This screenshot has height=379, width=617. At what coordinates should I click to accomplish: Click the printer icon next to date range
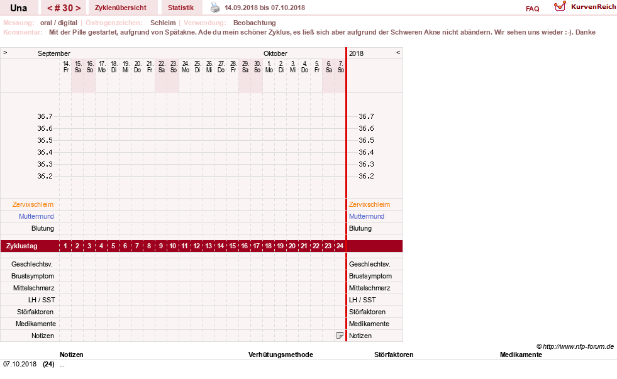[215, 8]
